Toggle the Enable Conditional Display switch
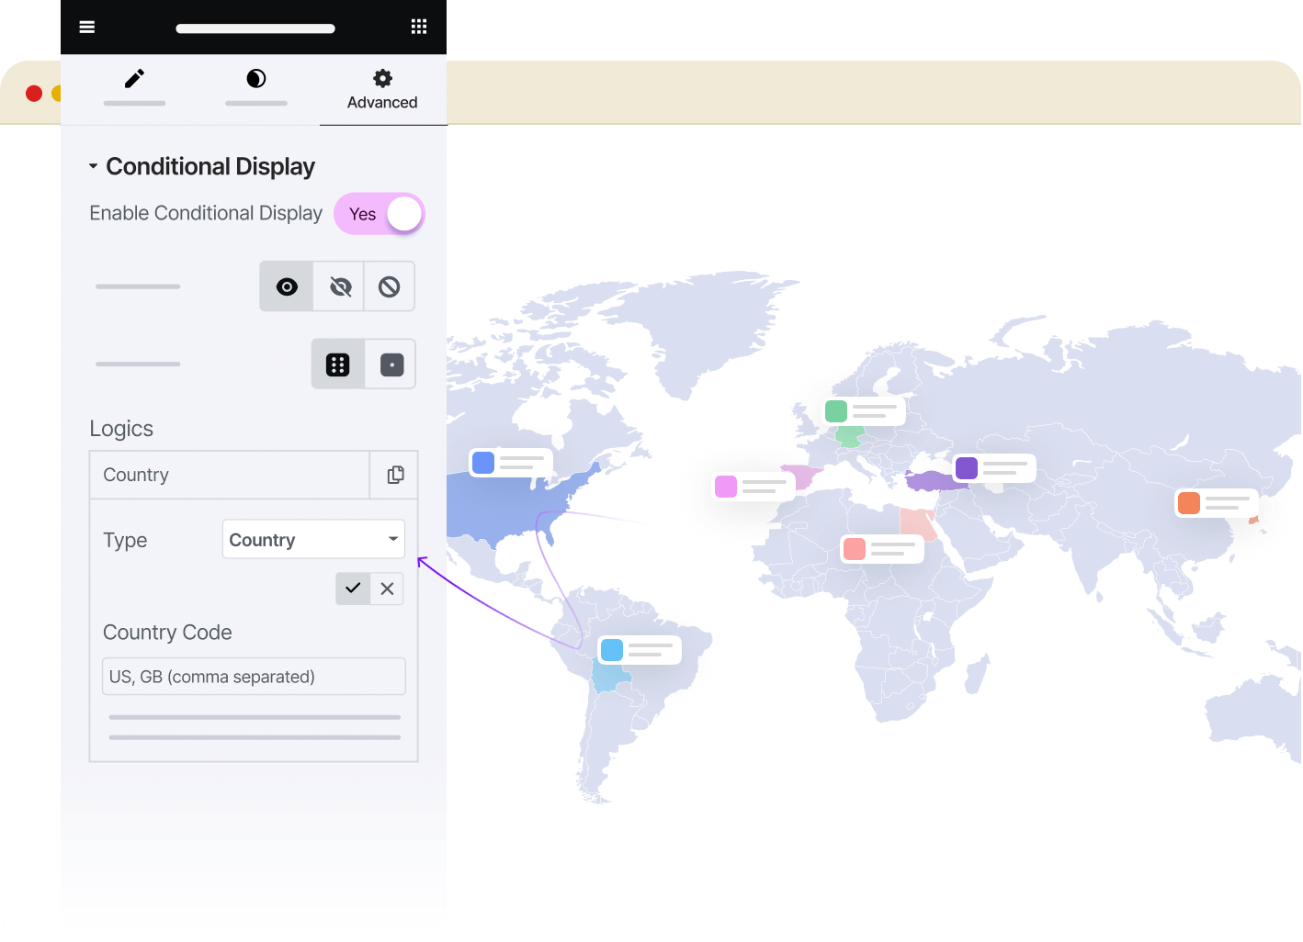 tap(380, 214)
